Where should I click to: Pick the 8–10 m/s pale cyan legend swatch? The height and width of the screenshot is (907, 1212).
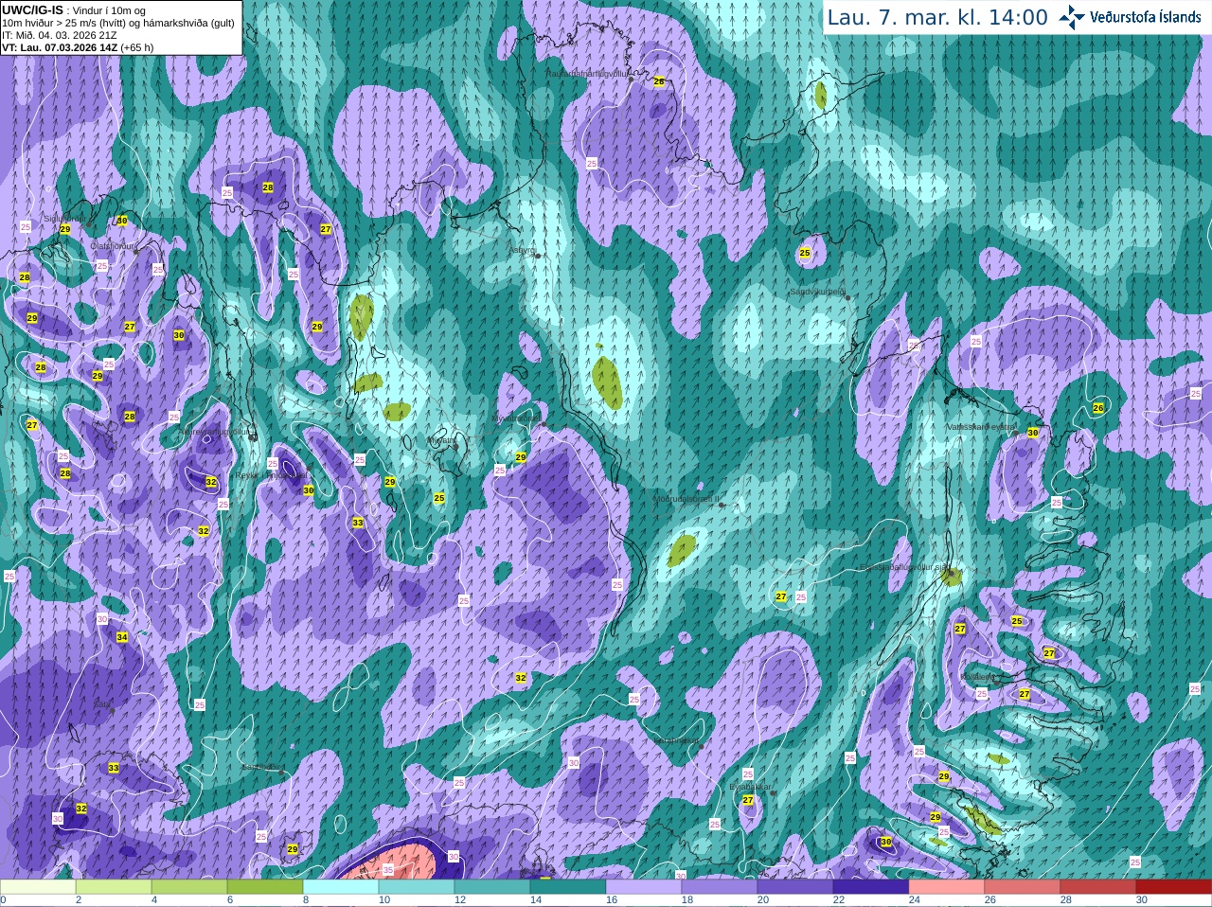341,887
